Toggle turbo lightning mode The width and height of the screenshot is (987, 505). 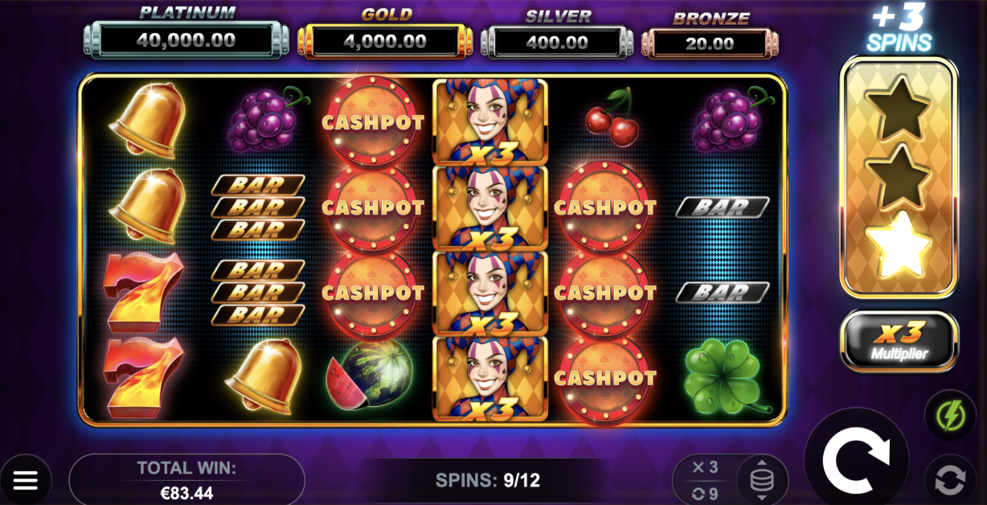click(949, 416)
